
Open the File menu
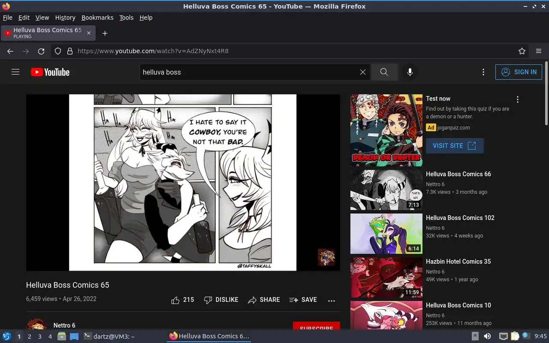click(x=8, y=18)
